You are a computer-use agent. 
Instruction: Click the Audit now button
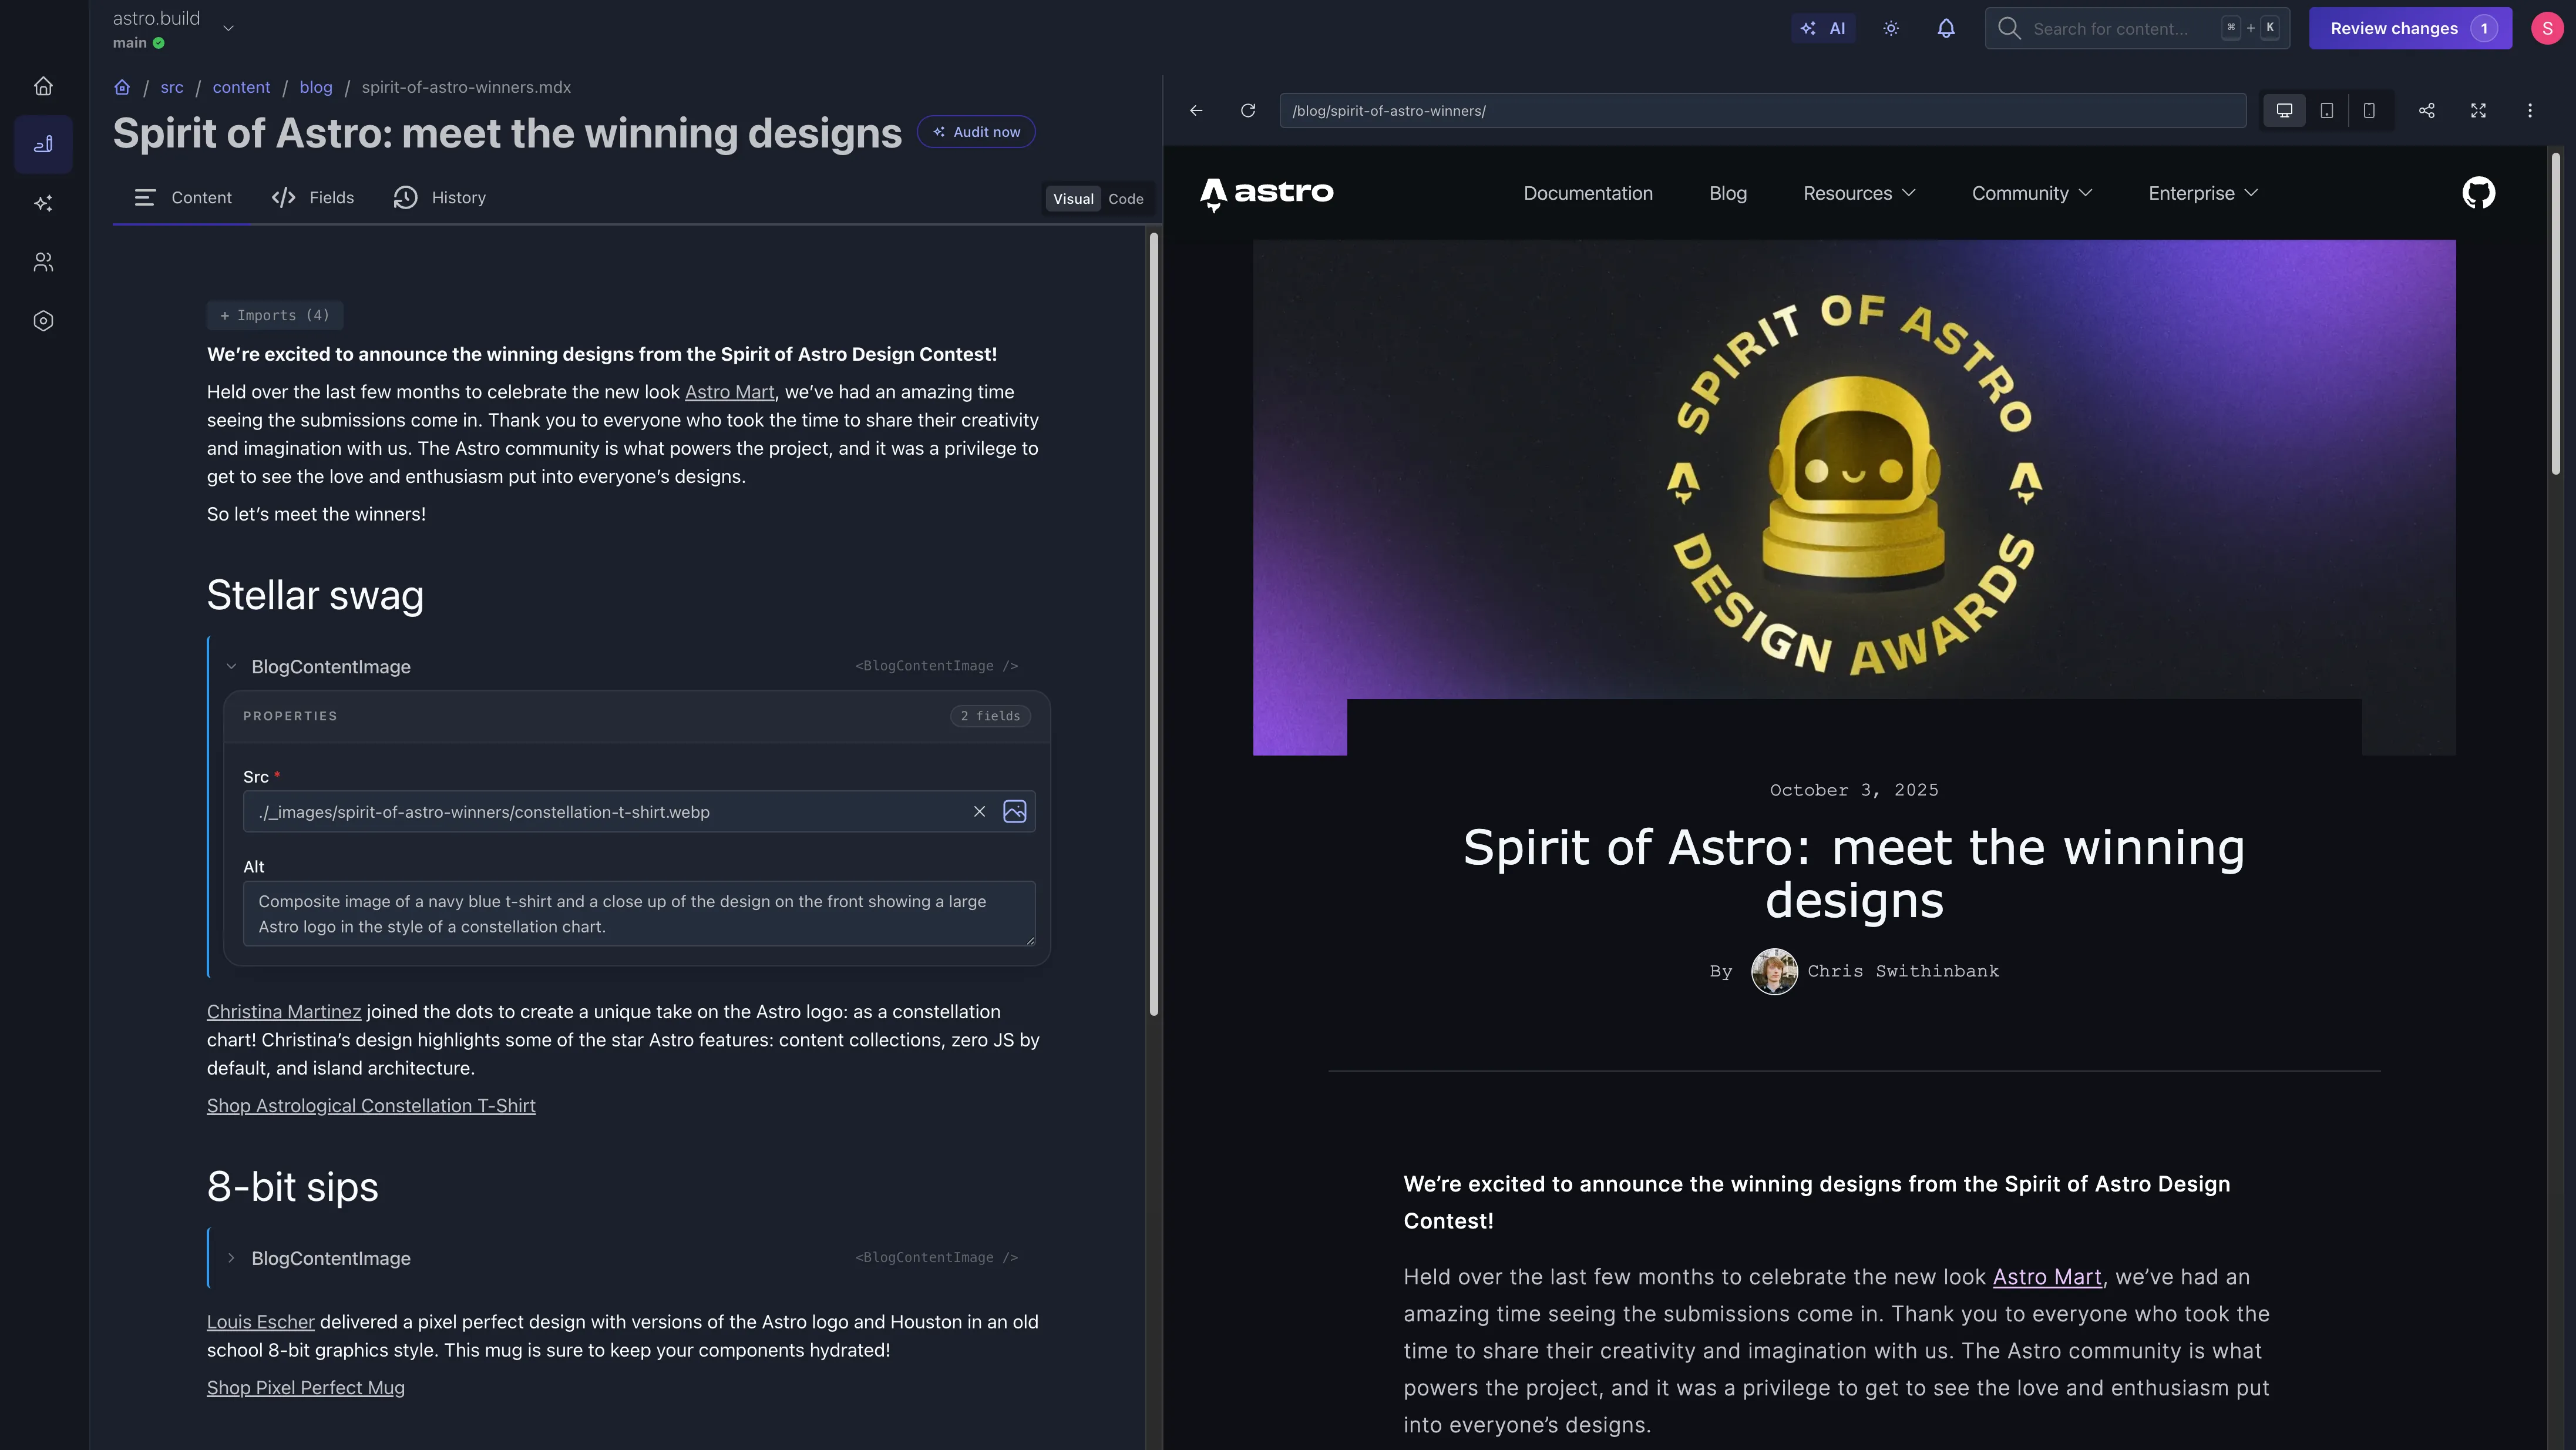(x=976, y=132)
